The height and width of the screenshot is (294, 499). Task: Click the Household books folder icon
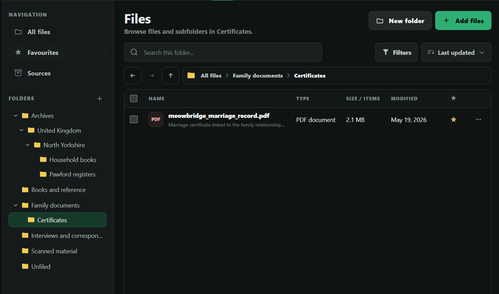[x=43, y=159]
